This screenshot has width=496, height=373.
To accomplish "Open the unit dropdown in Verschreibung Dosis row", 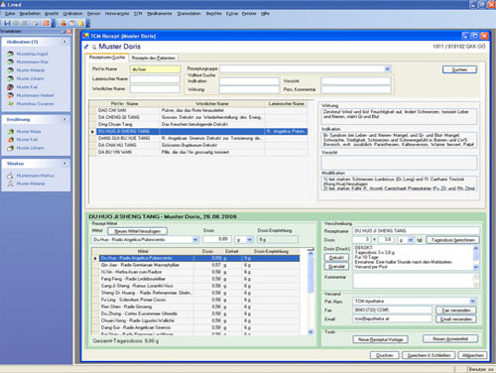I will (x=411, y=240).
